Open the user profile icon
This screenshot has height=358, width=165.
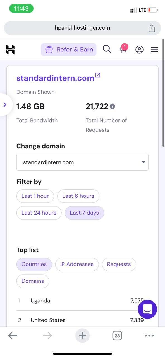point(139,50)
